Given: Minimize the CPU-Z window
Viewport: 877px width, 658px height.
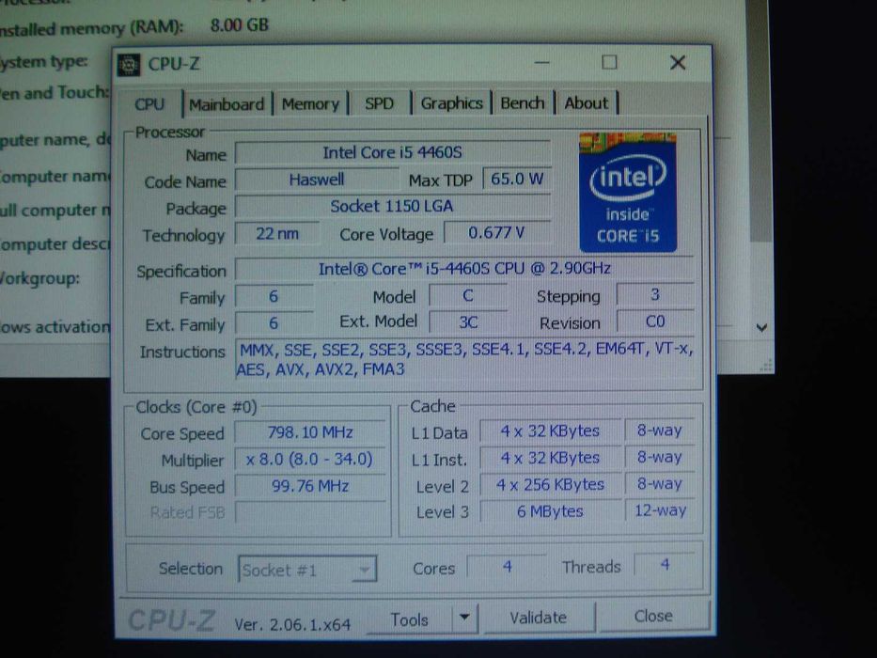Looking at the screenshot, I should [x=541, y=63].
